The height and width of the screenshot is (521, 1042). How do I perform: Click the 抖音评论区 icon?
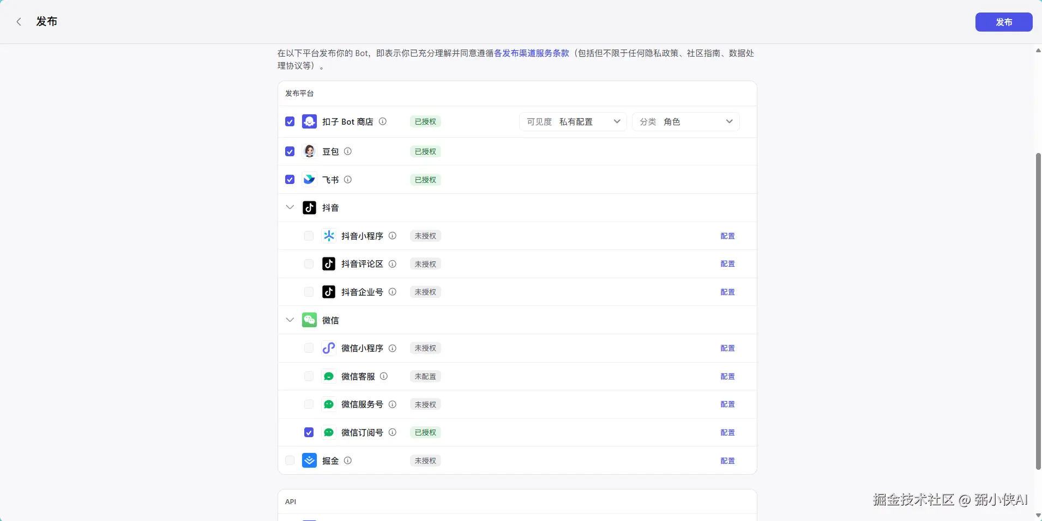coord(329,263)
